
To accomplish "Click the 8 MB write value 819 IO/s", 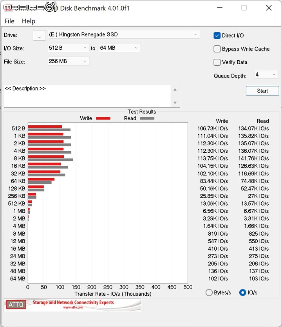I will 218,233.
